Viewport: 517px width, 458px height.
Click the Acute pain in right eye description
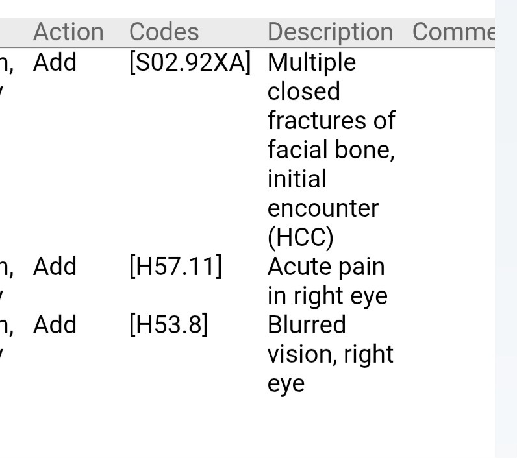[x=327, y=281]
